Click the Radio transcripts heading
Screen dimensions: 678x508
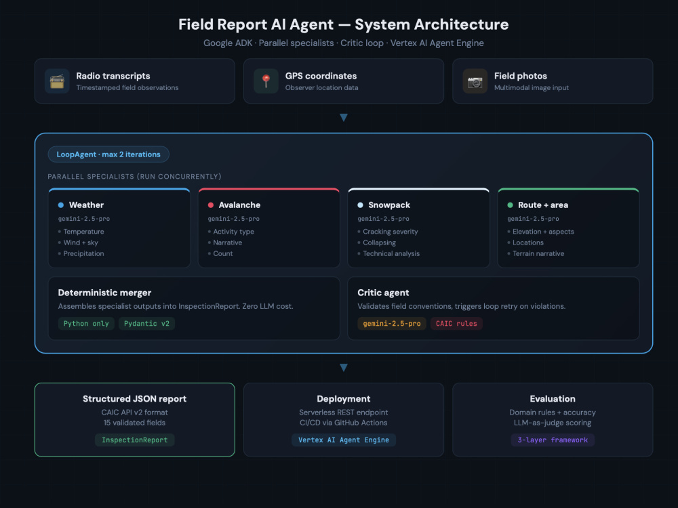(x=113, y=76)
